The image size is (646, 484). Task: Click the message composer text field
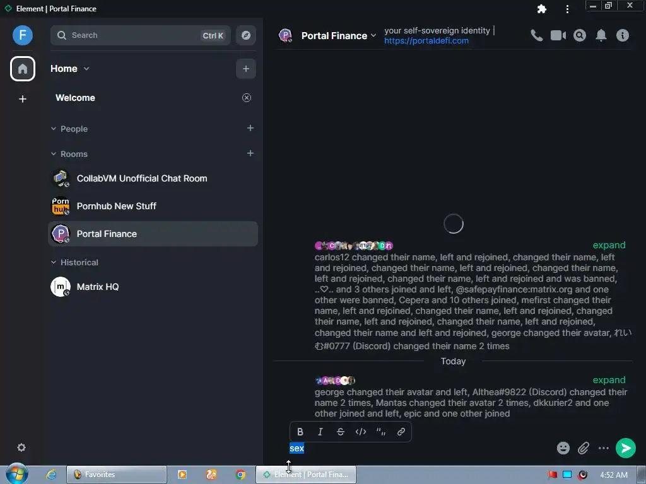click(x=420, y=448)
